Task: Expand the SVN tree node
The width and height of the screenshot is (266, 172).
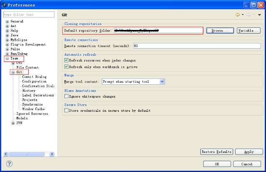Action: pyautogui.click(x=13, y=123)
